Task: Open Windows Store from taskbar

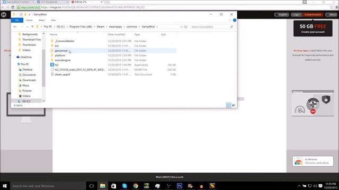Action: click(x=113, y=186)
